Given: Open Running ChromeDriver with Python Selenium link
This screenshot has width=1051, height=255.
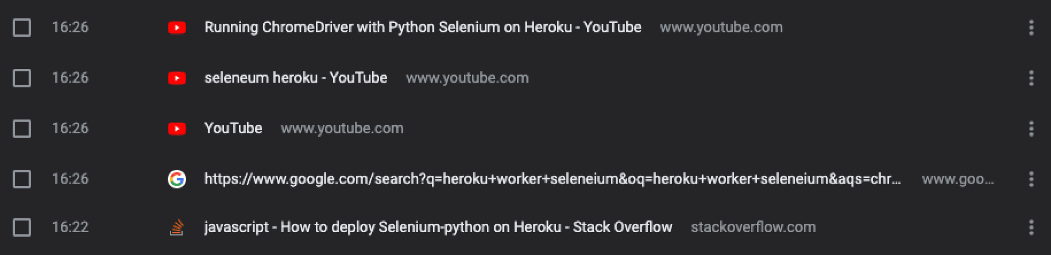Looking at the screenshot, I should tap(423, 27).
